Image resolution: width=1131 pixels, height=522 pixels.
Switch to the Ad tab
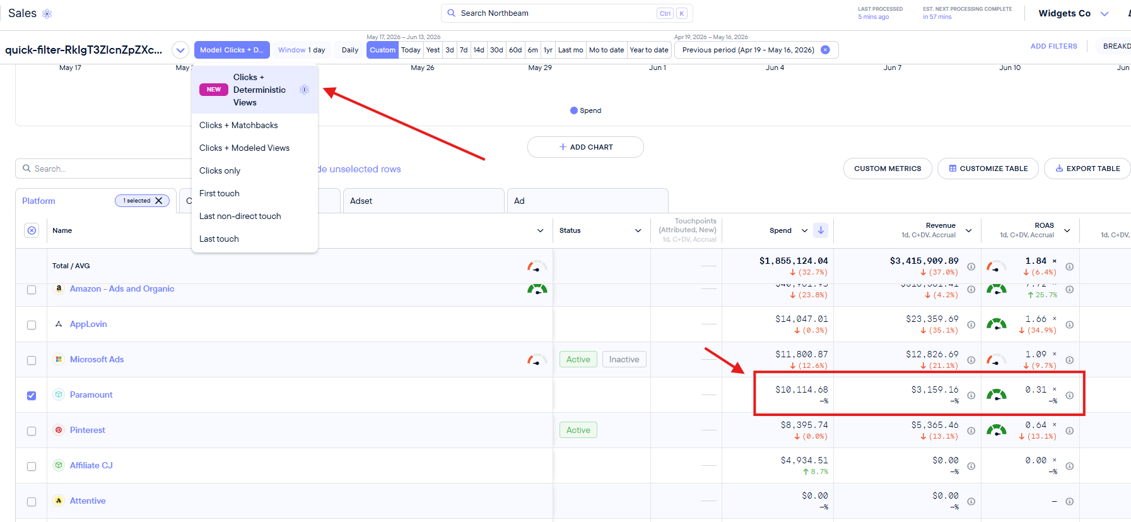[588, 201]
